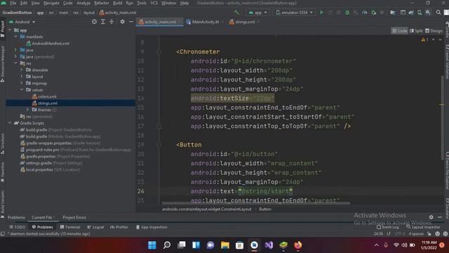
Task: Collapse the Gradle Scripts node
Action: point(11,123)
